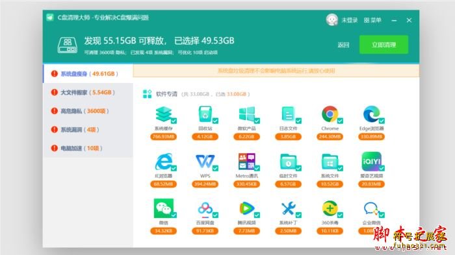
Task: Click the 766.93MB size badge
Action: [x=163, y=136]
